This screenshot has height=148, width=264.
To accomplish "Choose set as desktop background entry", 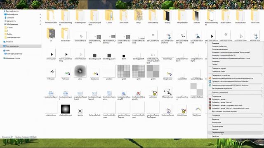I will point(235,58).
